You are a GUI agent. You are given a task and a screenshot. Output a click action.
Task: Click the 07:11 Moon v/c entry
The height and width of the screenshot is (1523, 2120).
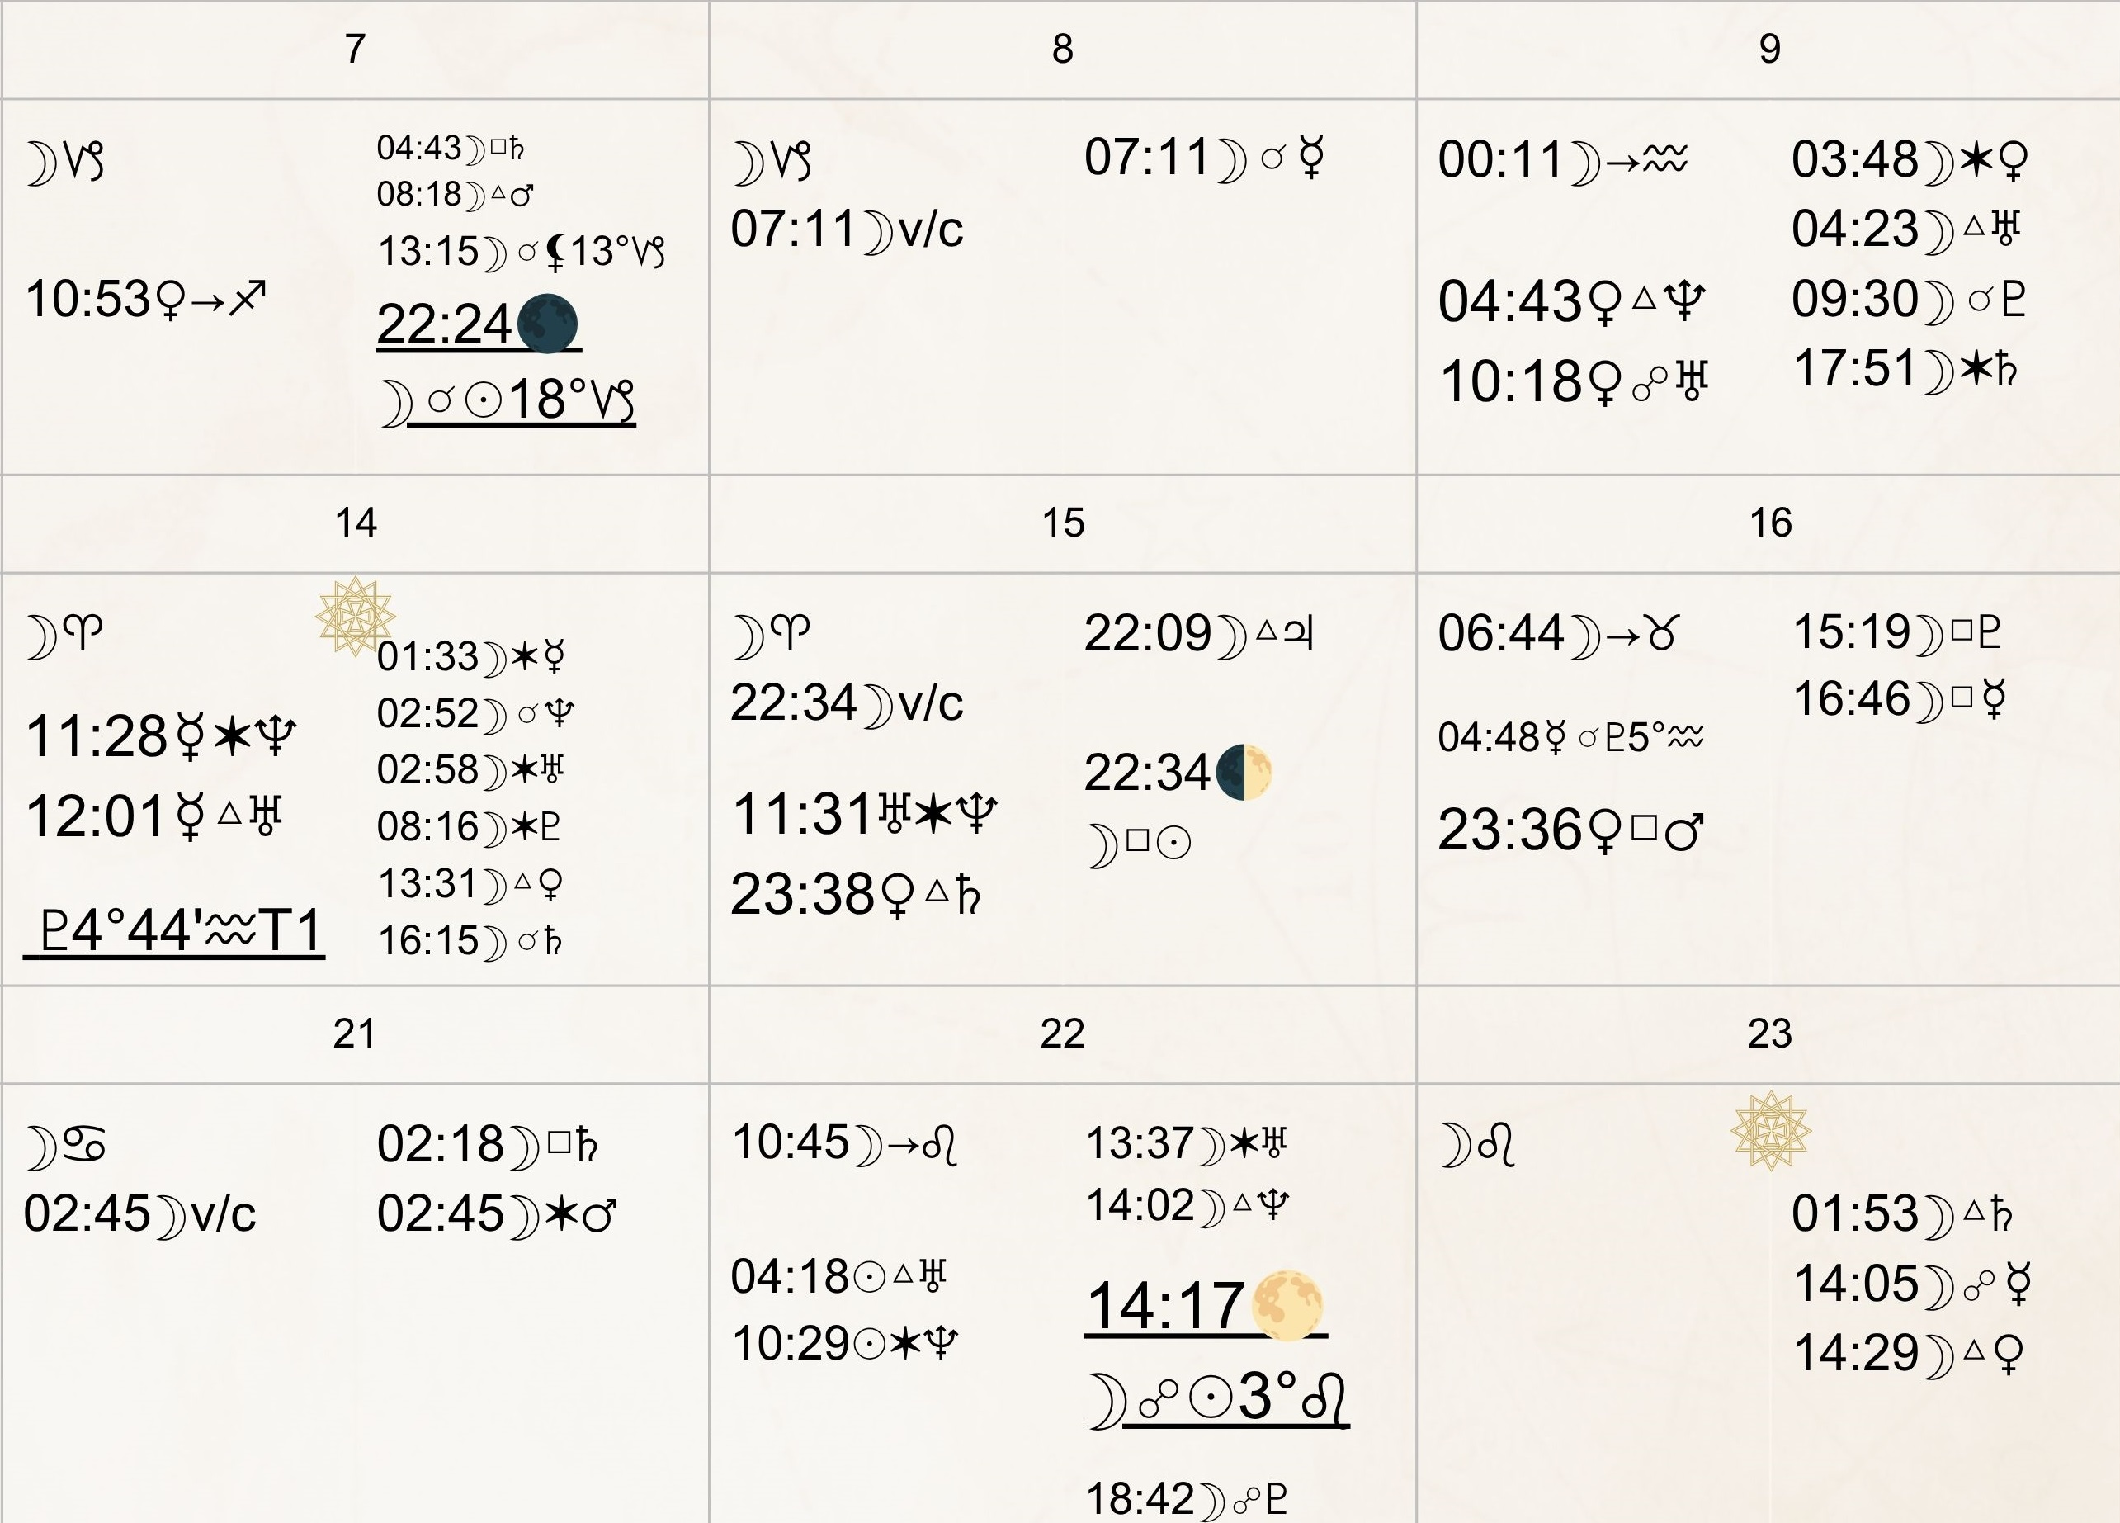pos(847,230)
